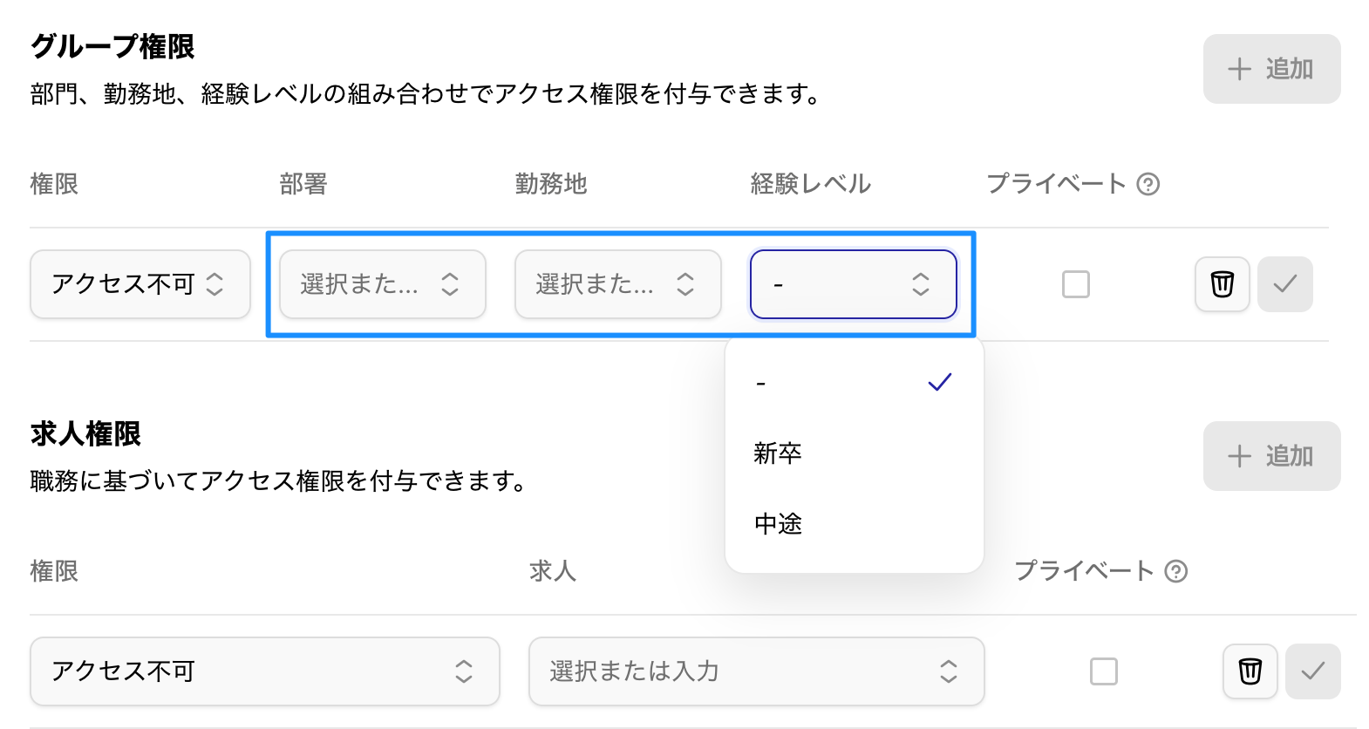Choose 中途 from experience level list
This screenshot has height=729, width=1369.
pyautogui.click(x=778, y=523)
